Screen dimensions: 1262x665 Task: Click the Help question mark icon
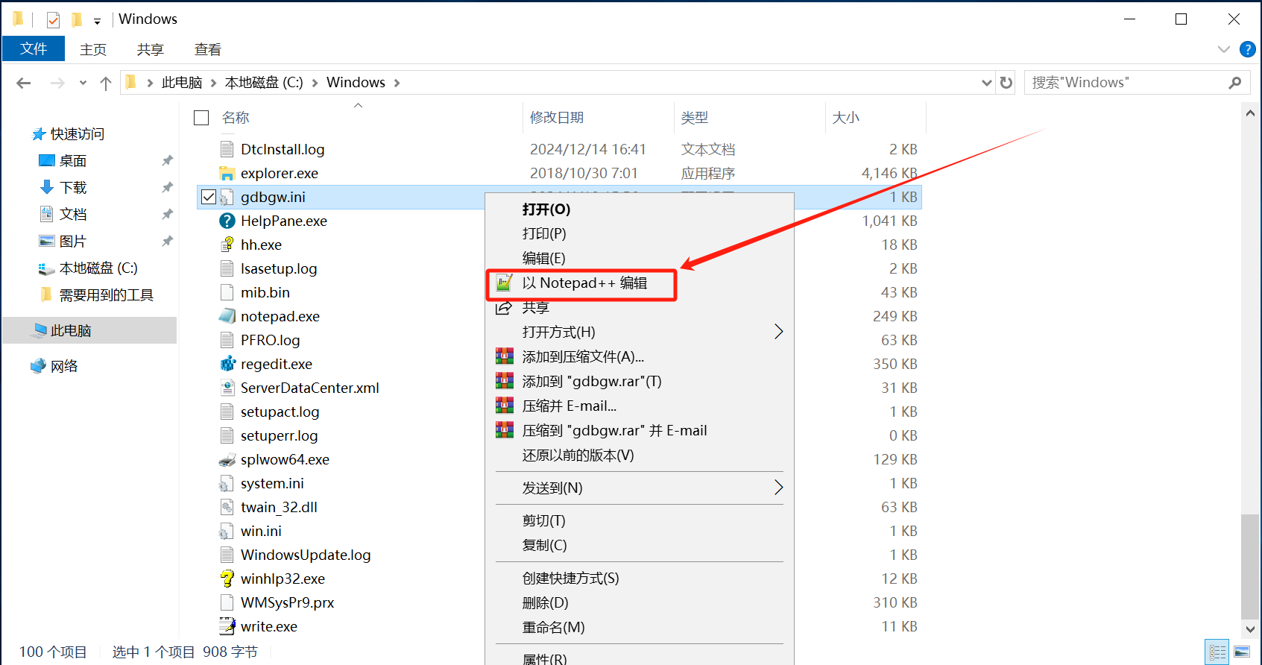pyautogui.click(x=1247, y=49)
